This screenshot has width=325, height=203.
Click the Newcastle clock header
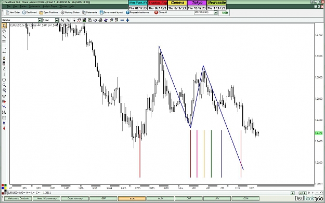217,3
